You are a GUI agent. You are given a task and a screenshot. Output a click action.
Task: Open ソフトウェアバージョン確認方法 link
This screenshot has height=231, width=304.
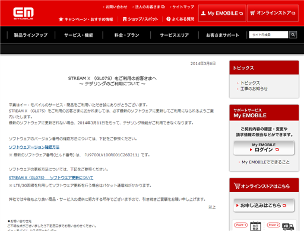pos(34,147)
